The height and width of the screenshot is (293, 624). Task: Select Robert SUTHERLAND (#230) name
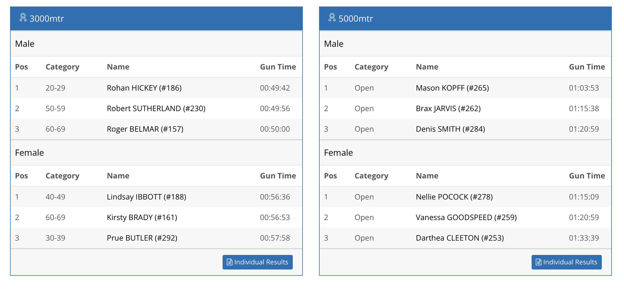(x=156, y=108)
